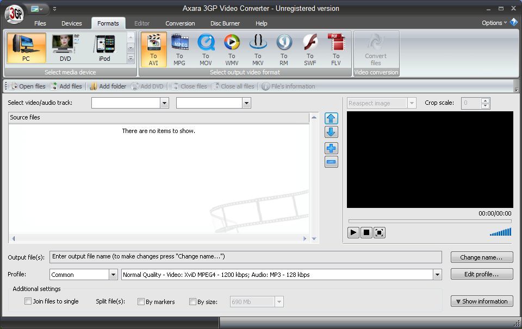Click Add folder in toolbar
This screenshot has width=522, height=329.
coord(108,86)
